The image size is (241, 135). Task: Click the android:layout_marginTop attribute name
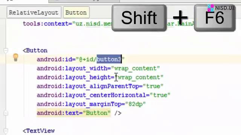click(x=79, y=104)
